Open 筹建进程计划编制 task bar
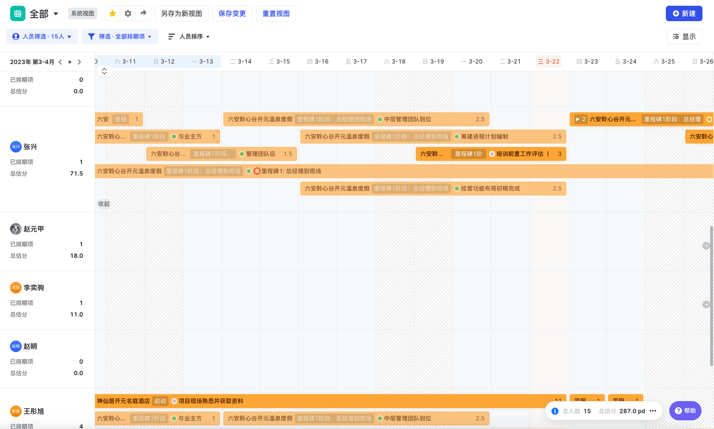The height and width of the screenshot is (429, 714). [433, 137]
